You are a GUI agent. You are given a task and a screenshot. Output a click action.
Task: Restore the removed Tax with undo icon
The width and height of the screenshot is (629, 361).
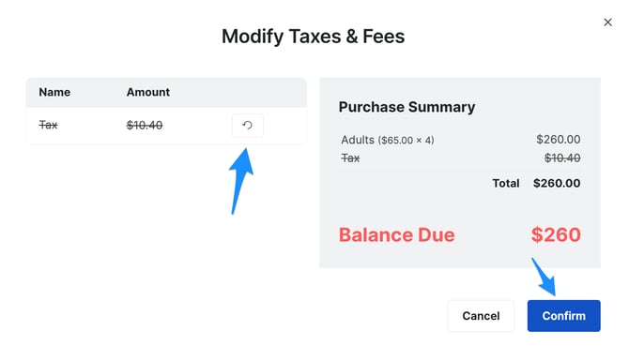point(248,126)
